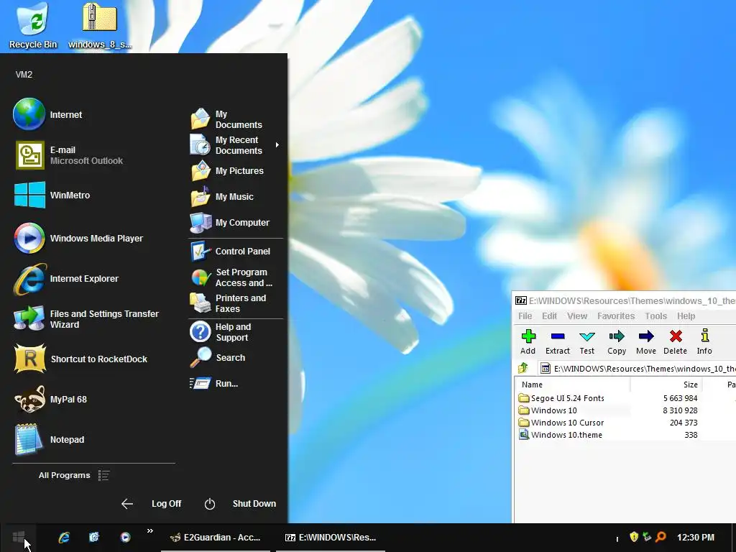Image resolution: width=736 pixels, height=552 pixels.
Task: Select Segoe UI 5.24 Fonts folder
Action: point(561,398)
